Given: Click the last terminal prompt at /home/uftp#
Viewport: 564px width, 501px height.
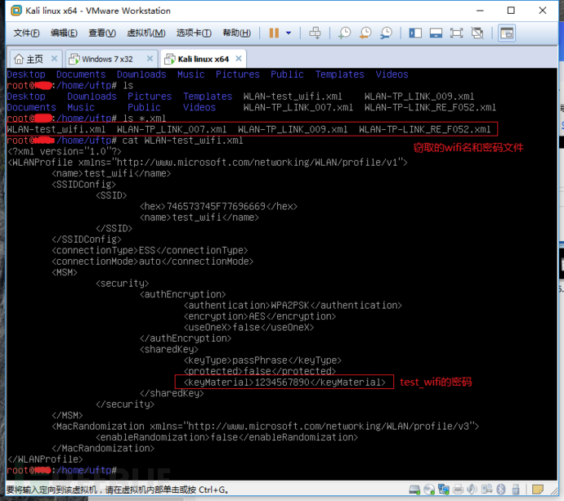Looking at the screenshot, I should coord(62,470).
